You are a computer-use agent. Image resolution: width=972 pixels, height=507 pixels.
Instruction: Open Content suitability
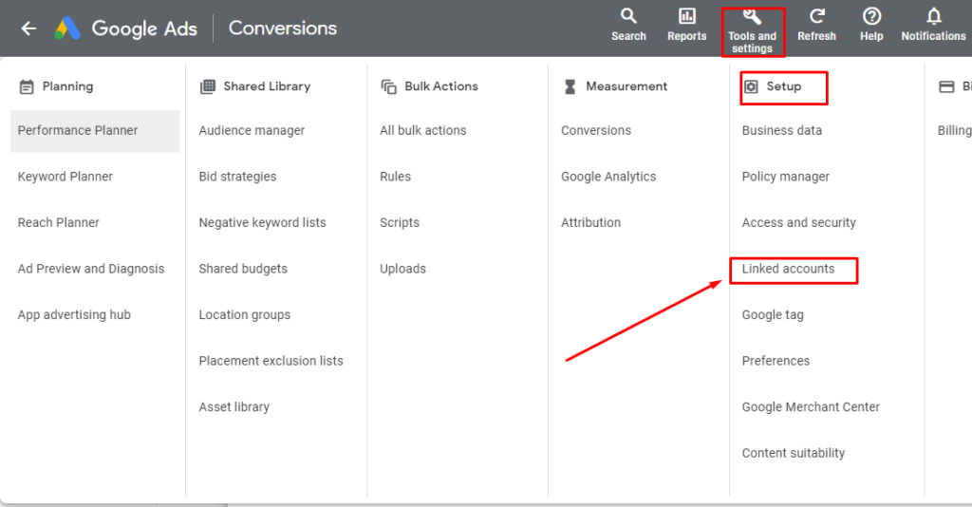[x=793, y=453]
